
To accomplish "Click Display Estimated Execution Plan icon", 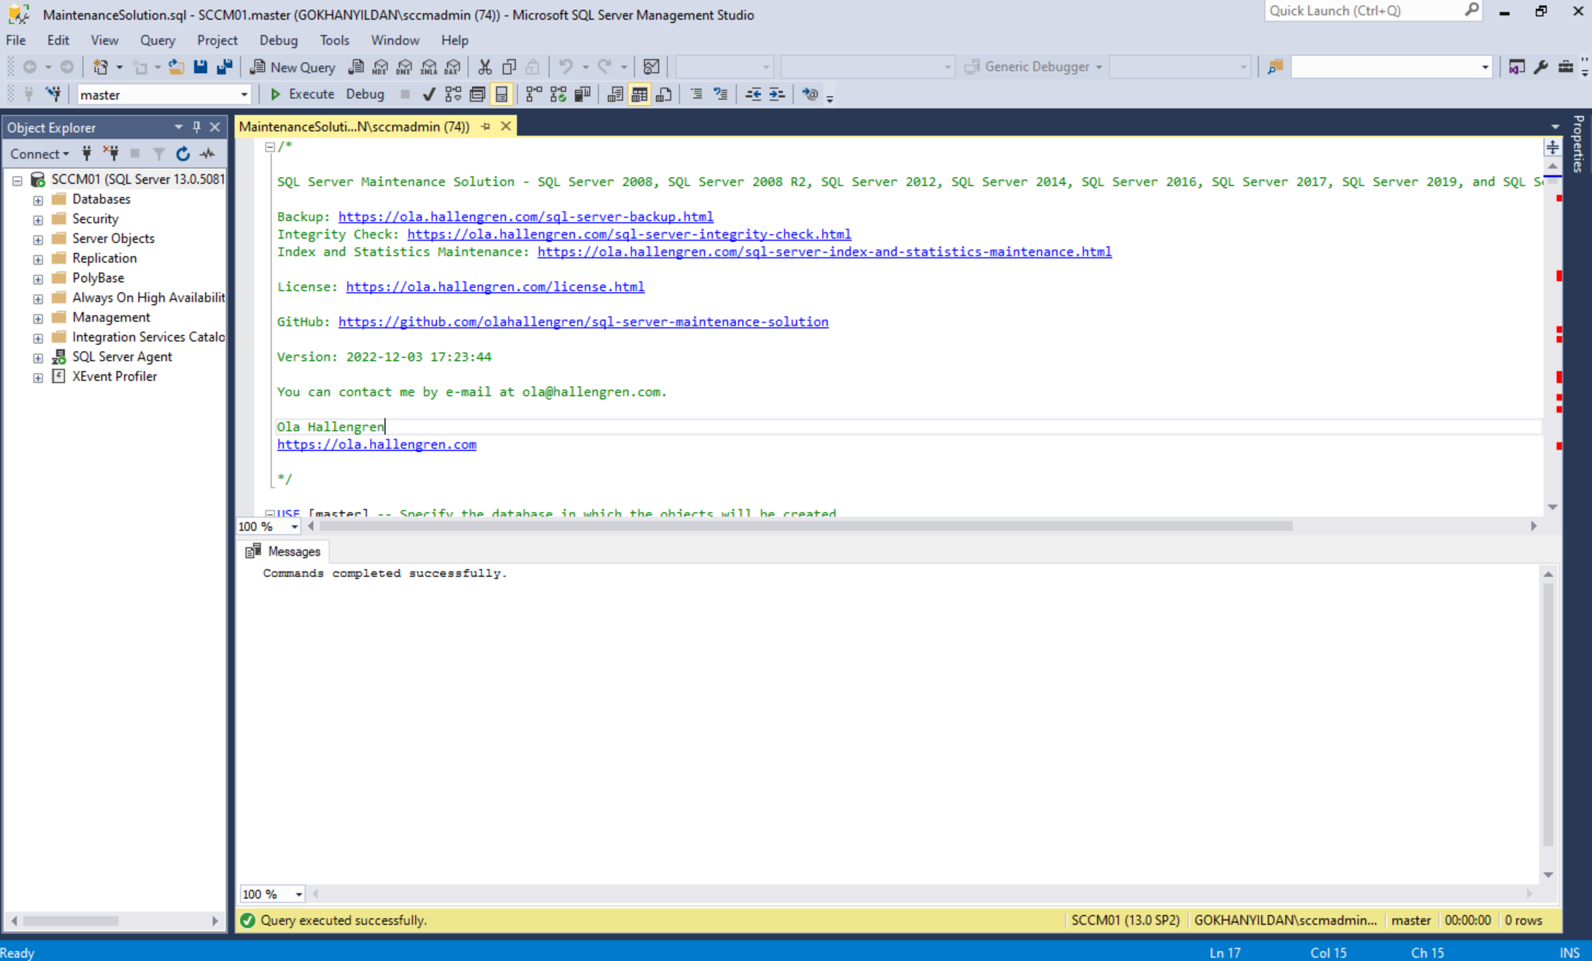I will [x=453, y=94].
